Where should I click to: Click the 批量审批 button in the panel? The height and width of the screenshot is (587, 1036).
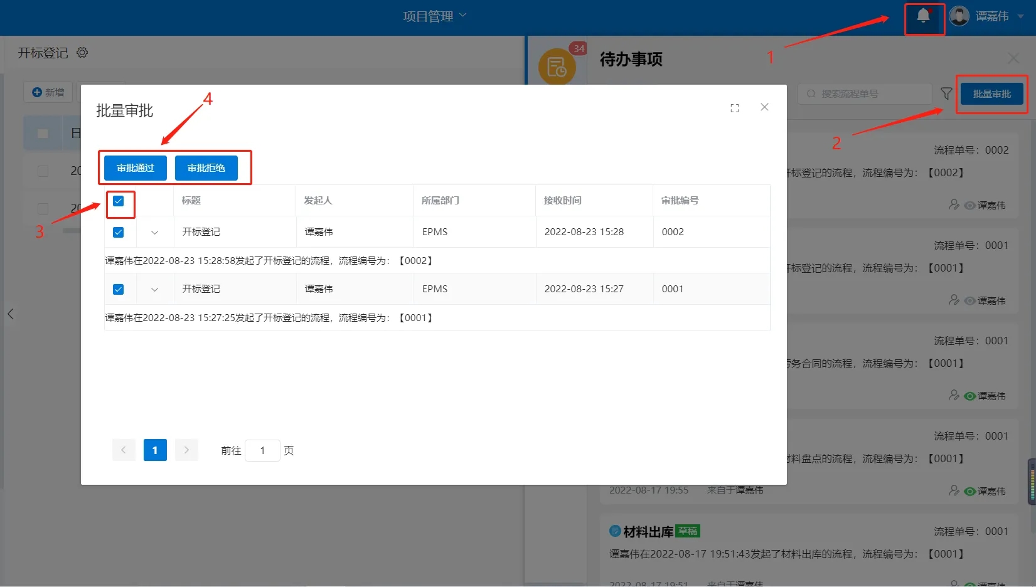pos(991,94)
